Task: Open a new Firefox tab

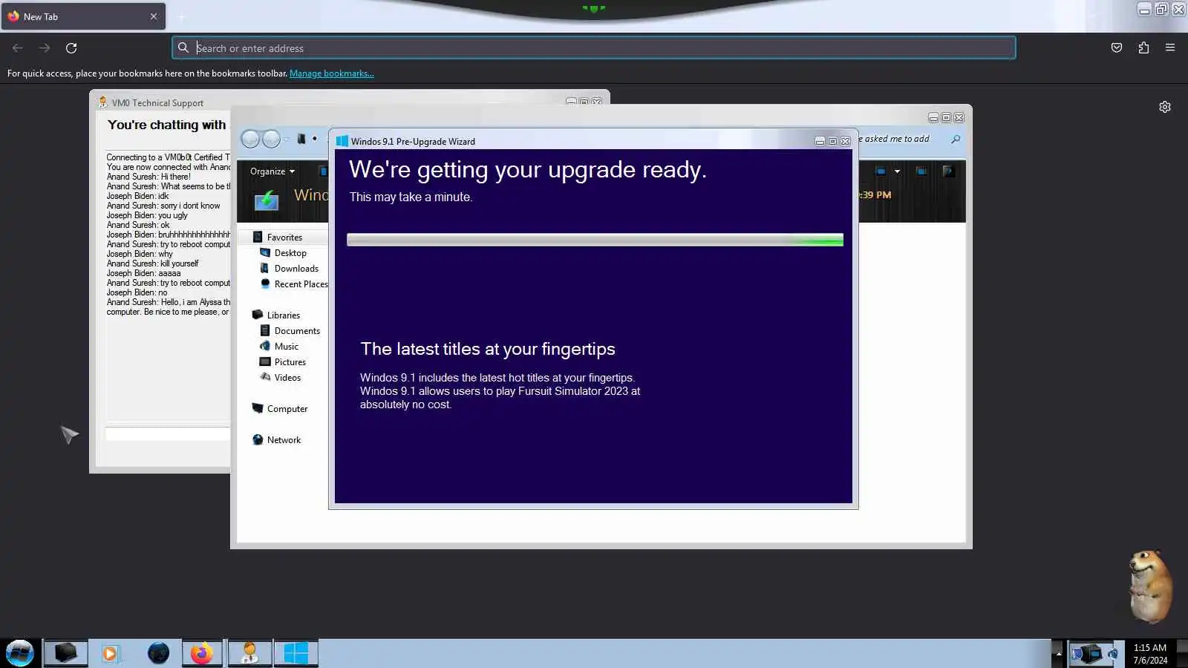Action: pyautogui.click(x=181, y=16)
